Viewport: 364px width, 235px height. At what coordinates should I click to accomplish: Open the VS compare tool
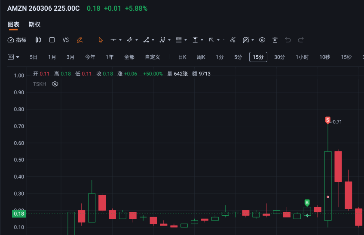click(66, 40)
